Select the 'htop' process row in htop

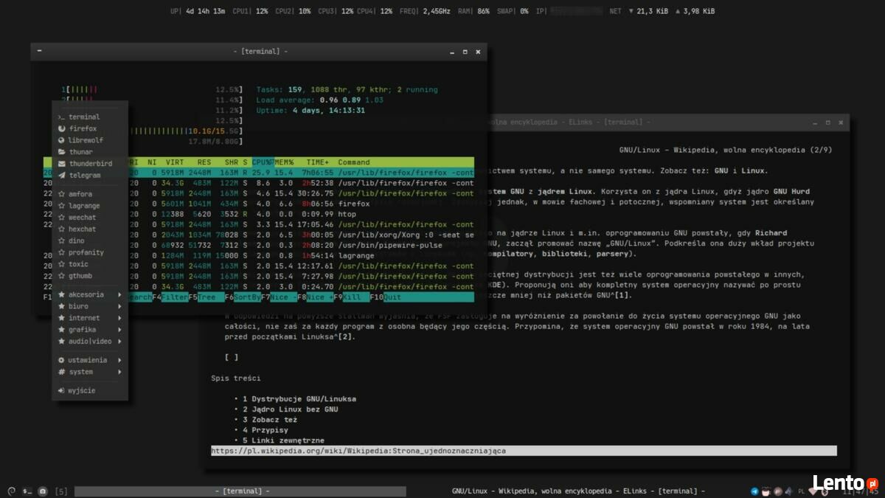(x=258, y=214)
